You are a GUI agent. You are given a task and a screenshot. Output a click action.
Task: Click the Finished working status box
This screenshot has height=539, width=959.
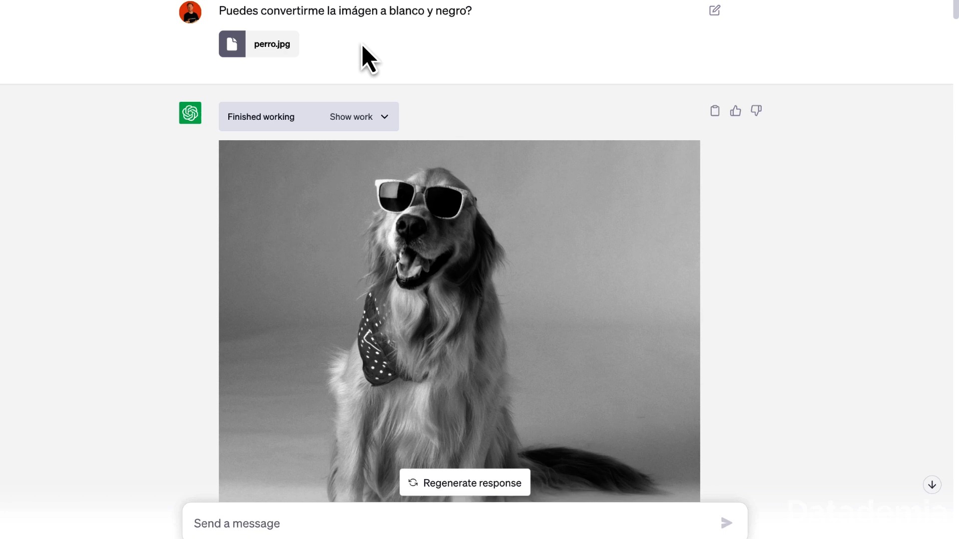point(261,117)
